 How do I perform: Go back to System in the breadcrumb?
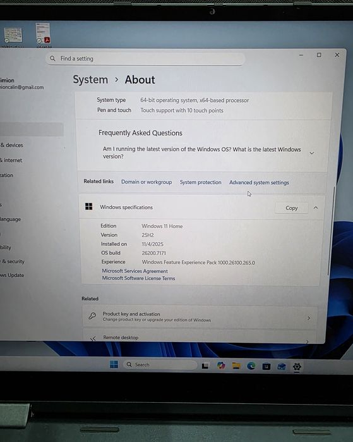[90, 80]
